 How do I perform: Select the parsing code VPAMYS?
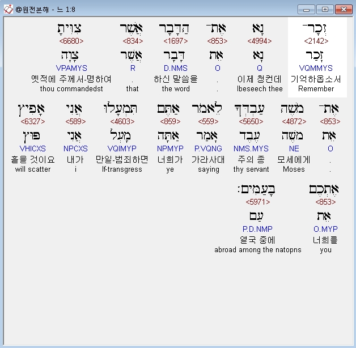(71, 68)
